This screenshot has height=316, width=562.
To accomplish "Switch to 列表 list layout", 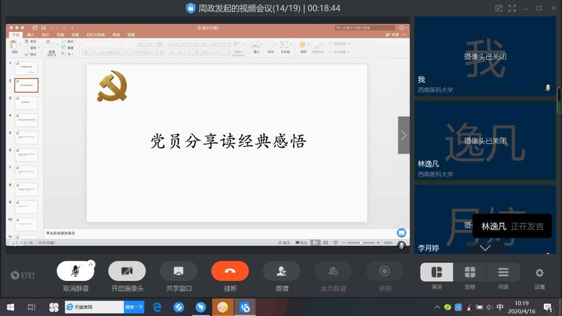I will [x=503, y=273].
